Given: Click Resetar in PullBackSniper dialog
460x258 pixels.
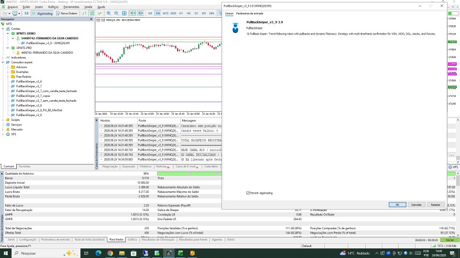Looking at the screenshot, I should click(x=436, y=205).
